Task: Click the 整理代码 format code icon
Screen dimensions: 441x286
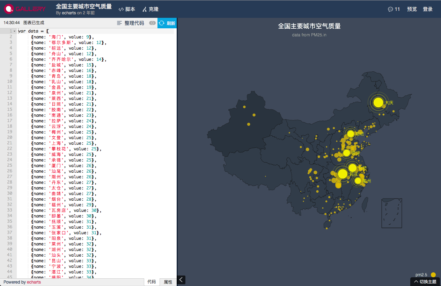Action: (x=119, y=23)
